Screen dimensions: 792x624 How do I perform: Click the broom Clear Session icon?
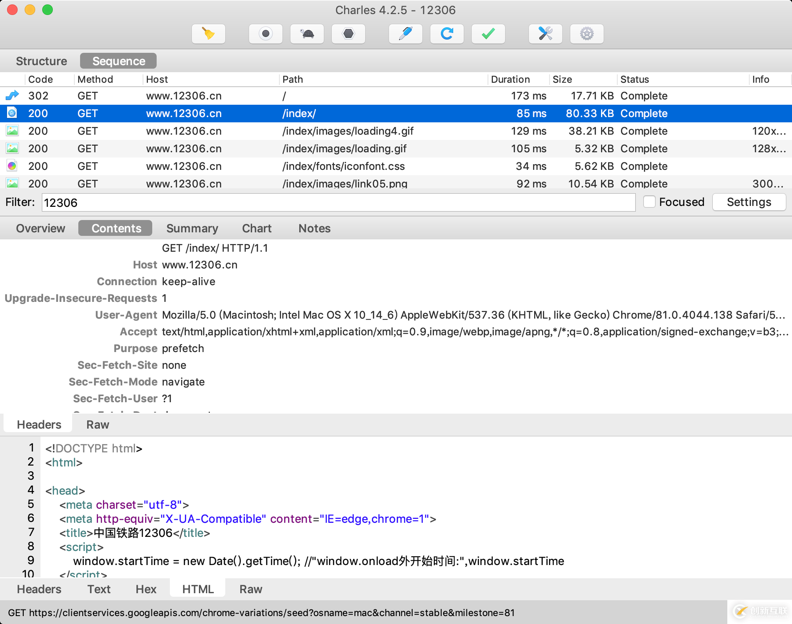[x=209, y=34]
